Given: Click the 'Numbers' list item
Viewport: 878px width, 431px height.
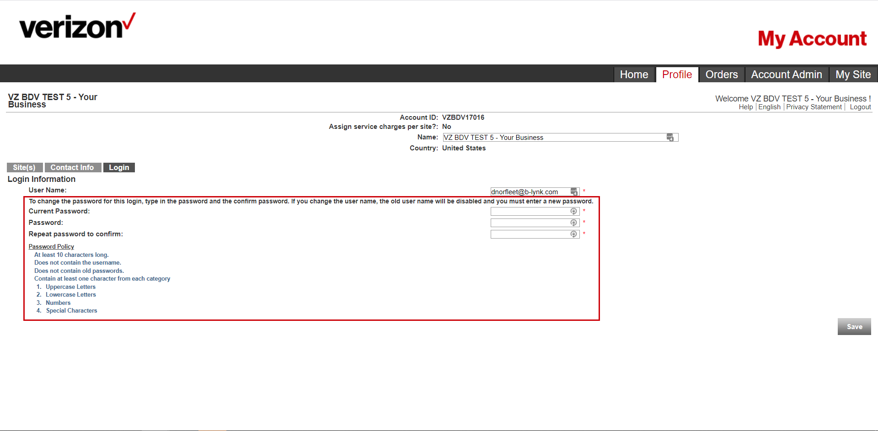Looking at the screenshot, I should click(x=58, y=303).
